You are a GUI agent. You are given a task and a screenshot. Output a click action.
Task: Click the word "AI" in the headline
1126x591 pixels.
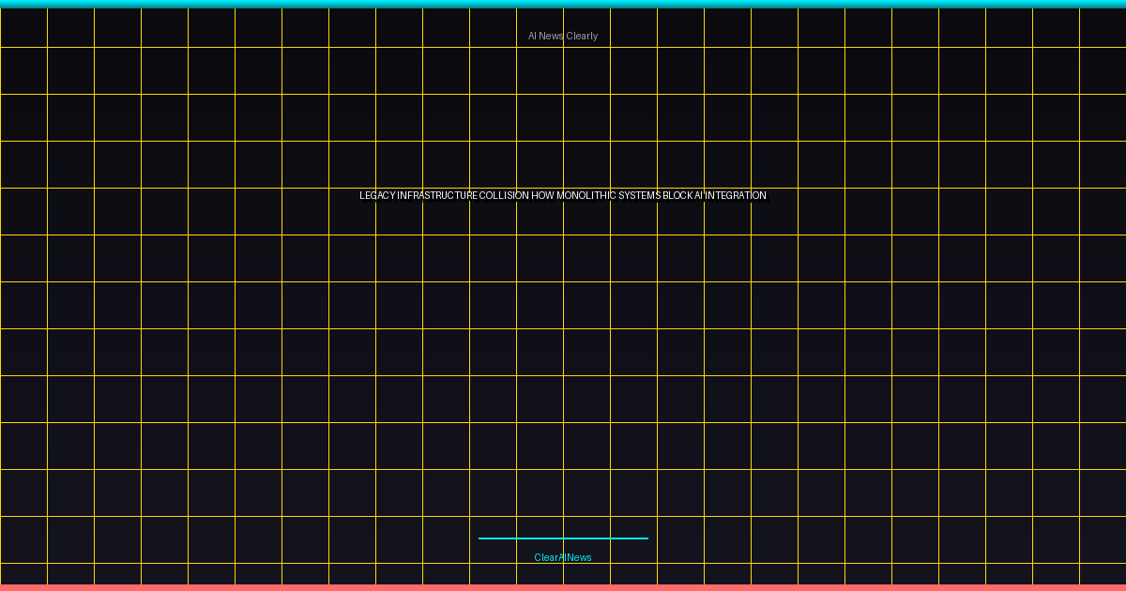point(699,196)
